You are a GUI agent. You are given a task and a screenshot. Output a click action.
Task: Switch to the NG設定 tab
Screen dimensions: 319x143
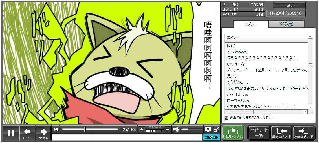[x=286, y=24]
